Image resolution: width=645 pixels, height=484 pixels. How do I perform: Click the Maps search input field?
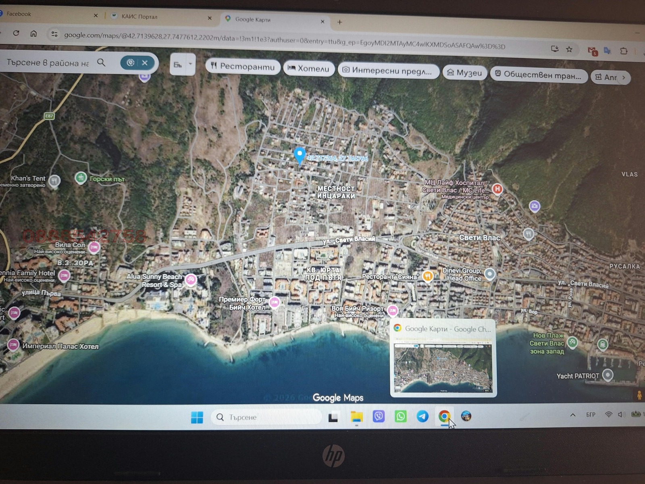(x=48, y=63)
